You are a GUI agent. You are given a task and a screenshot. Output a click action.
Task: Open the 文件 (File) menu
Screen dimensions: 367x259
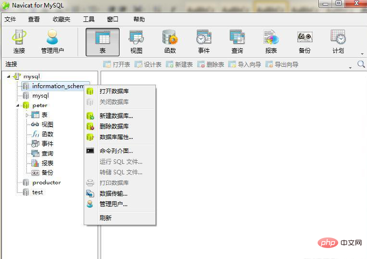pyautogui.click(x=10, y=19)
